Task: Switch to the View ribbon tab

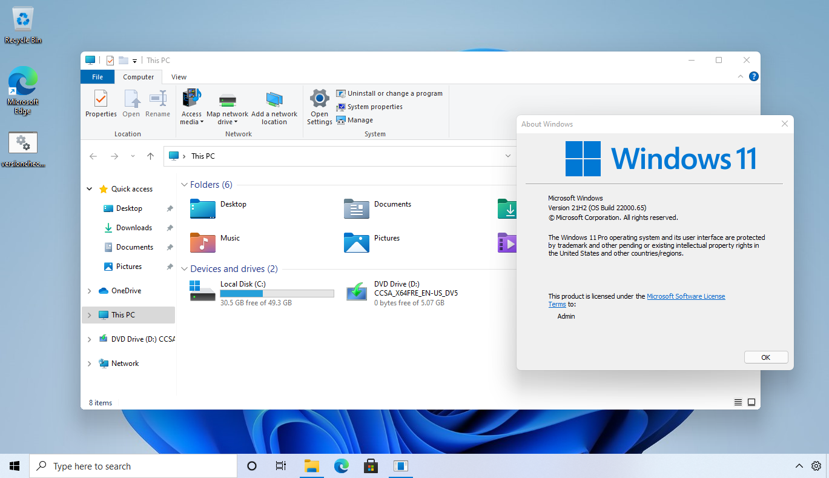Action: pyautogui.click(x=179, y=77)
